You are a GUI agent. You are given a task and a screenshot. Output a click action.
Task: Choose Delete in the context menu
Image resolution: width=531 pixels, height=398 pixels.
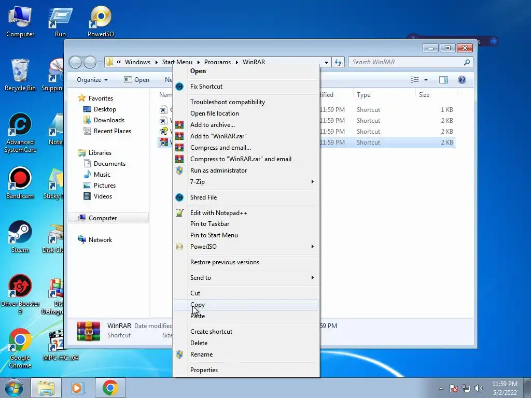[x=246, y=343]
